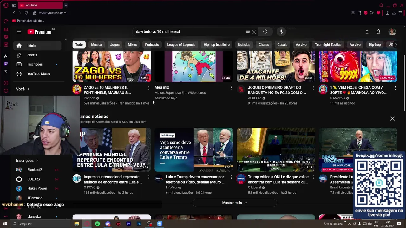Click the search magnifier button
406x228 pixels.
click(x=265, y=32)
